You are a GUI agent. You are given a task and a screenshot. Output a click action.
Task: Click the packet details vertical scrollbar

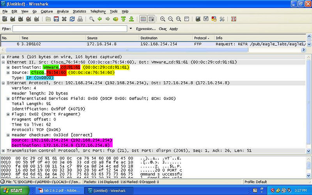tap(308, 101)
